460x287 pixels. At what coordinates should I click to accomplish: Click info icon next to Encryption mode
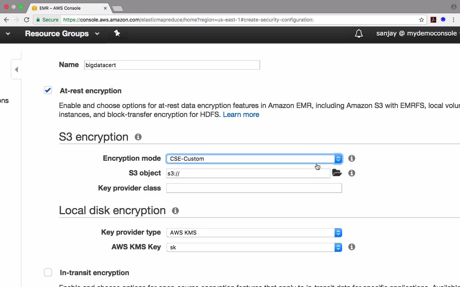pyautogui.click(x=352, y=158)
